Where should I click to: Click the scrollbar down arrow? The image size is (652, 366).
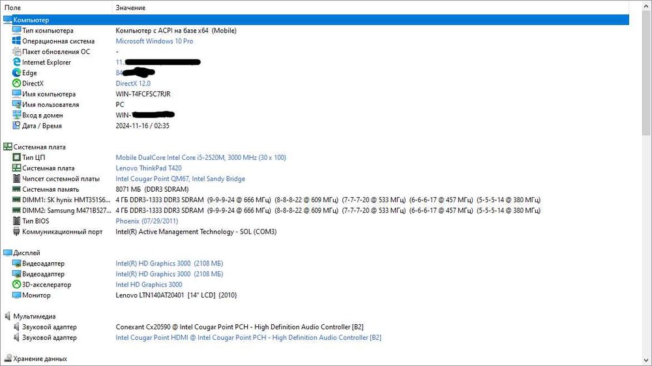(x=646, y=360)
